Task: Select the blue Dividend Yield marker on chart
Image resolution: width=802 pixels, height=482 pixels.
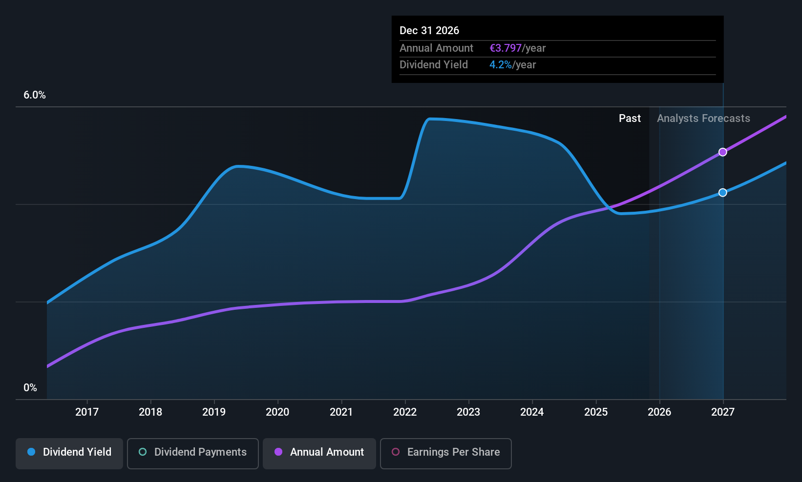Action: pyautogui.click(x=722, y=192)
